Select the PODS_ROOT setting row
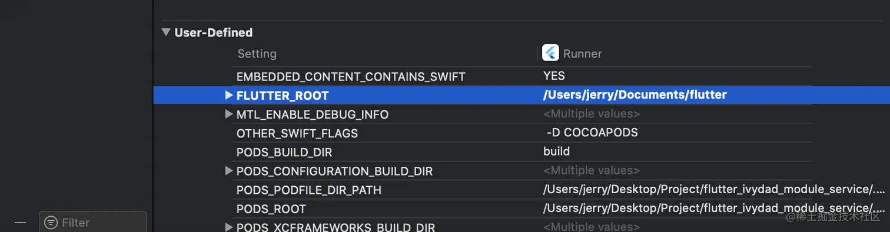This screenshot has width=890, height=232. [522, 209]
